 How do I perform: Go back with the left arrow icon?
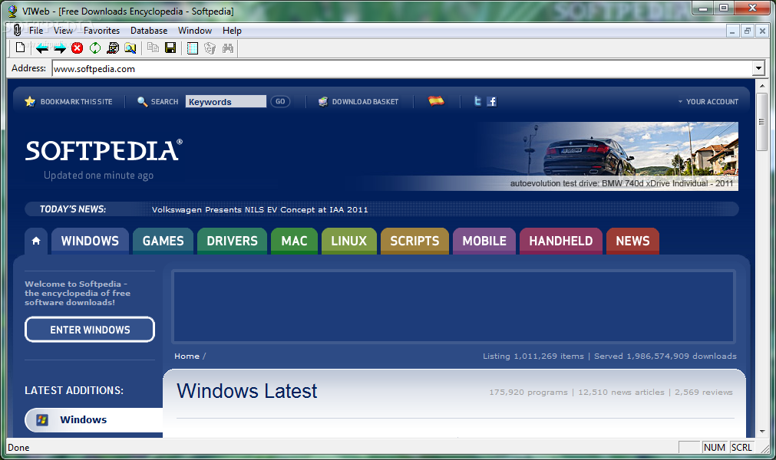tap(42, 48)
